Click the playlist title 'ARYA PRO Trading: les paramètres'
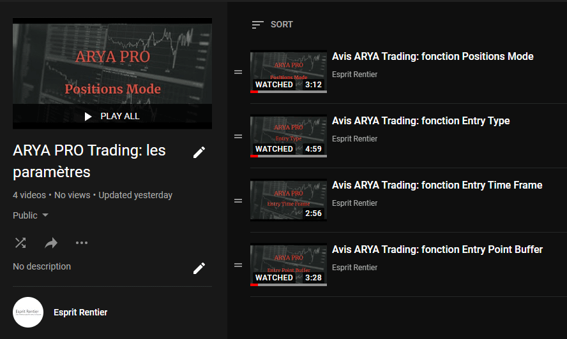 pyautogui.click(x=89, y=161)
